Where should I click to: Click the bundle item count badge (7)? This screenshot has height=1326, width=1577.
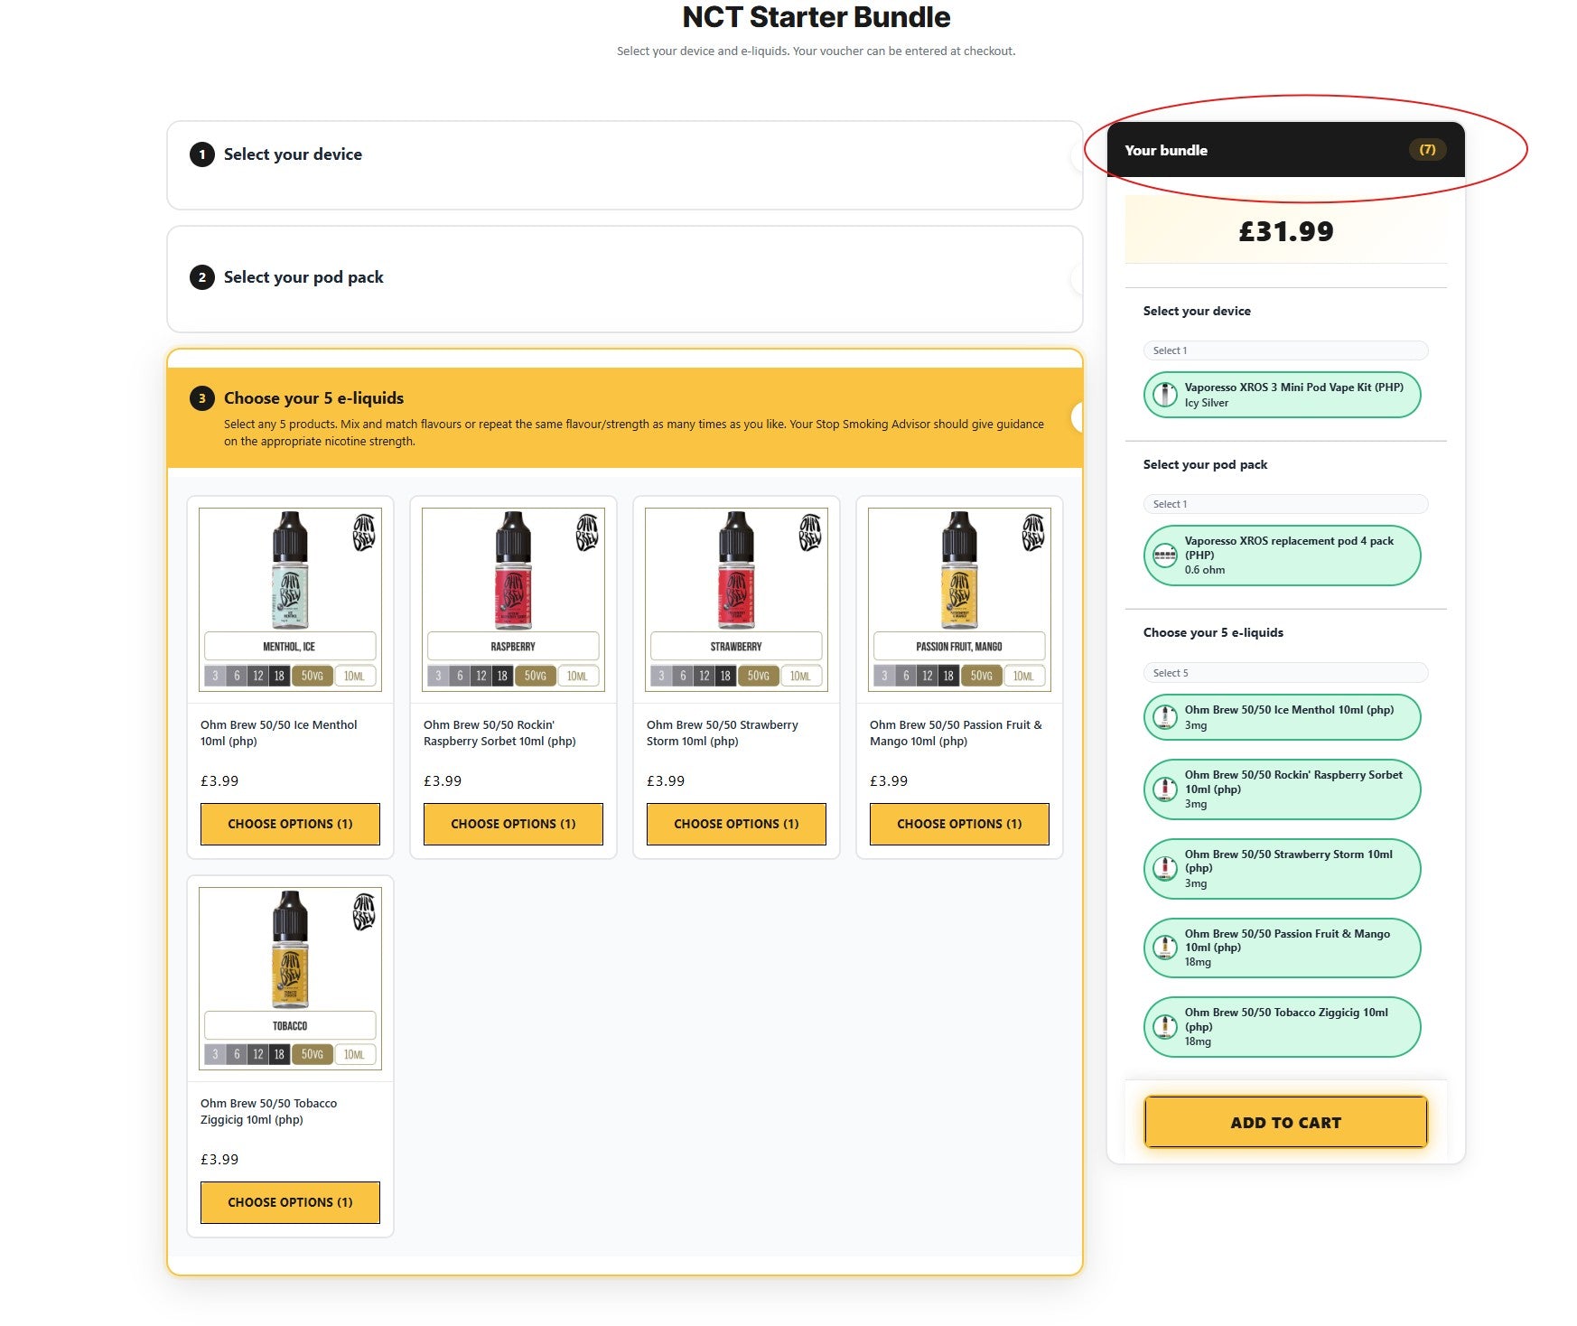point(1426,150)
